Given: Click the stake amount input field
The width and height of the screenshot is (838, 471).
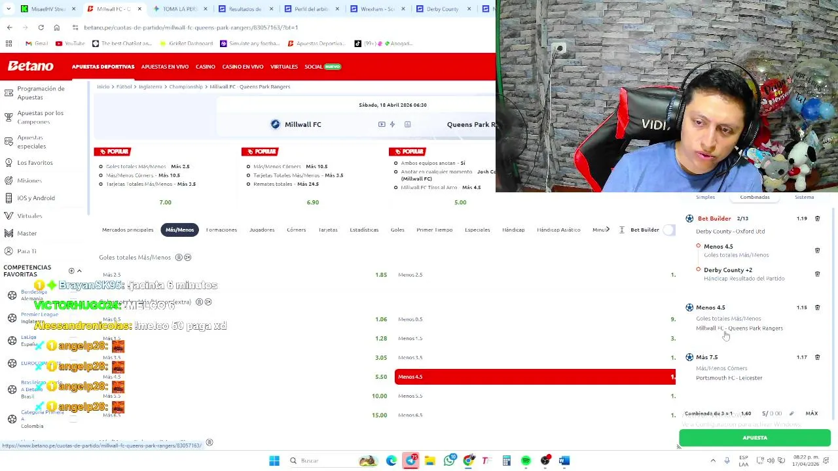Looking at the screenshot, I should click(773, 413).
